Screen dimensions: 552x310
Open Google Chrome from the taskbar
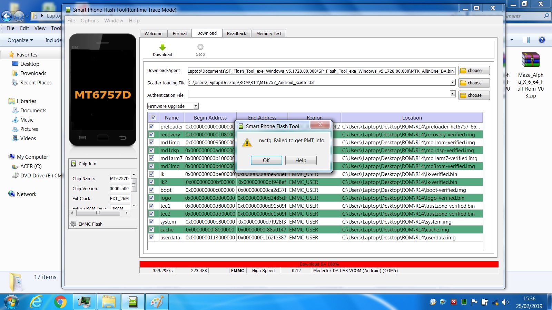point(60,302)
